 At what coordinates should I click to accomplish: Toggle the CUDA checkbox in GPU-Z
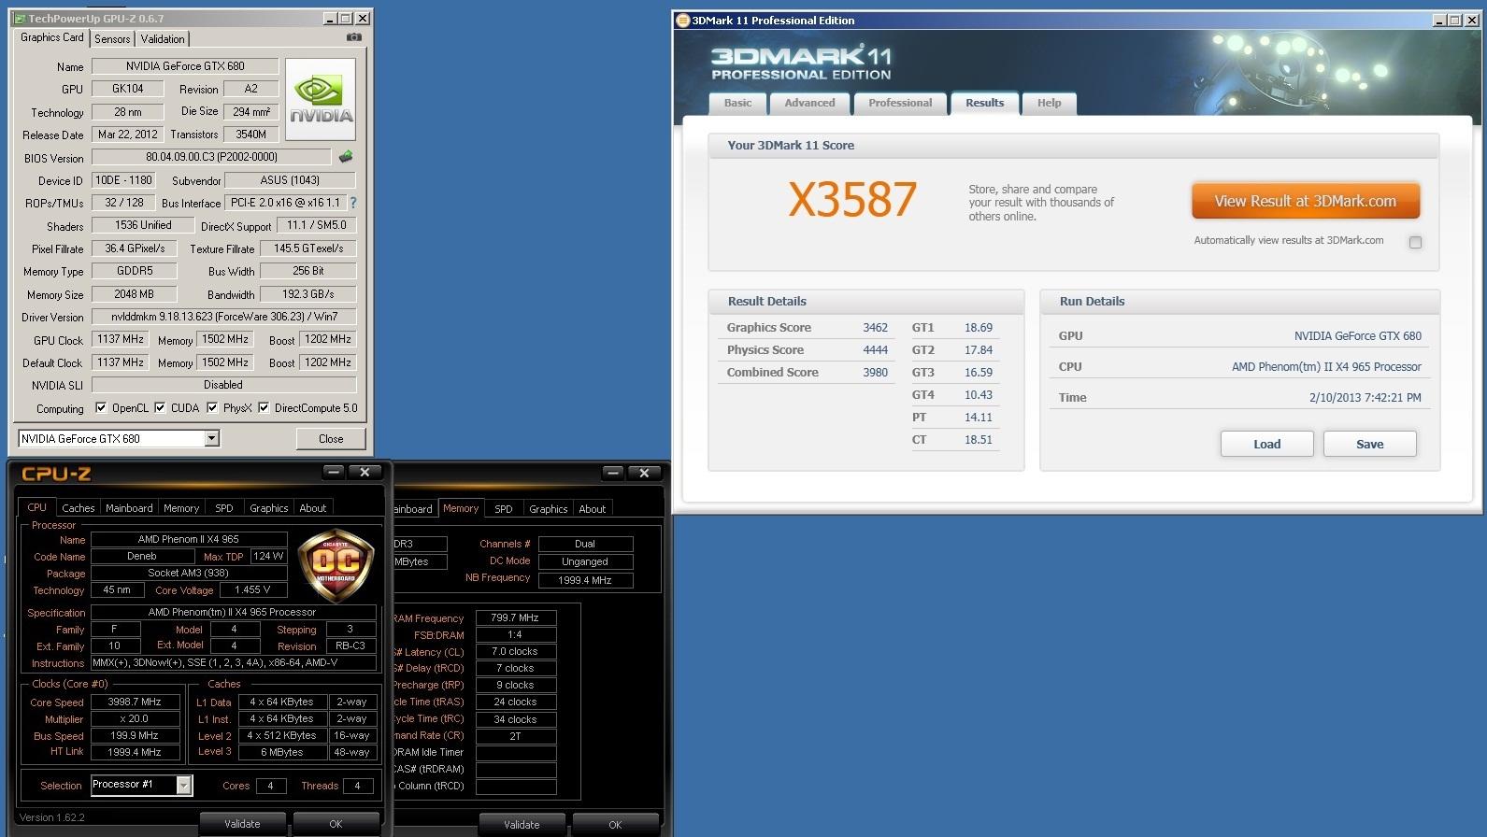point(160,407)
